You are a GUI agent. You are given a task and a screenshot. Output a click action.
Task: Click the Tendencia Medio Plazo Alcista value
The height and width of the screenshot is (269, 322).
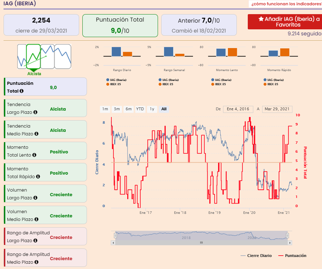[58, 130]
